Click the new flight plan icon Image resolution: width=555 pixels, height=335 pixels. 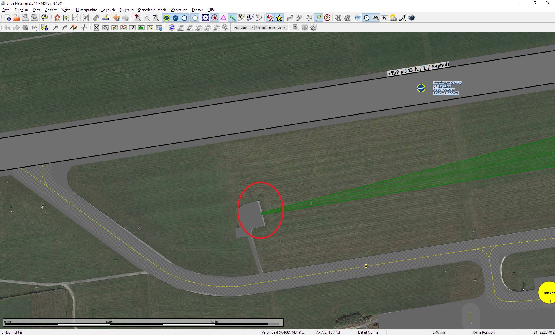point(8,18)
